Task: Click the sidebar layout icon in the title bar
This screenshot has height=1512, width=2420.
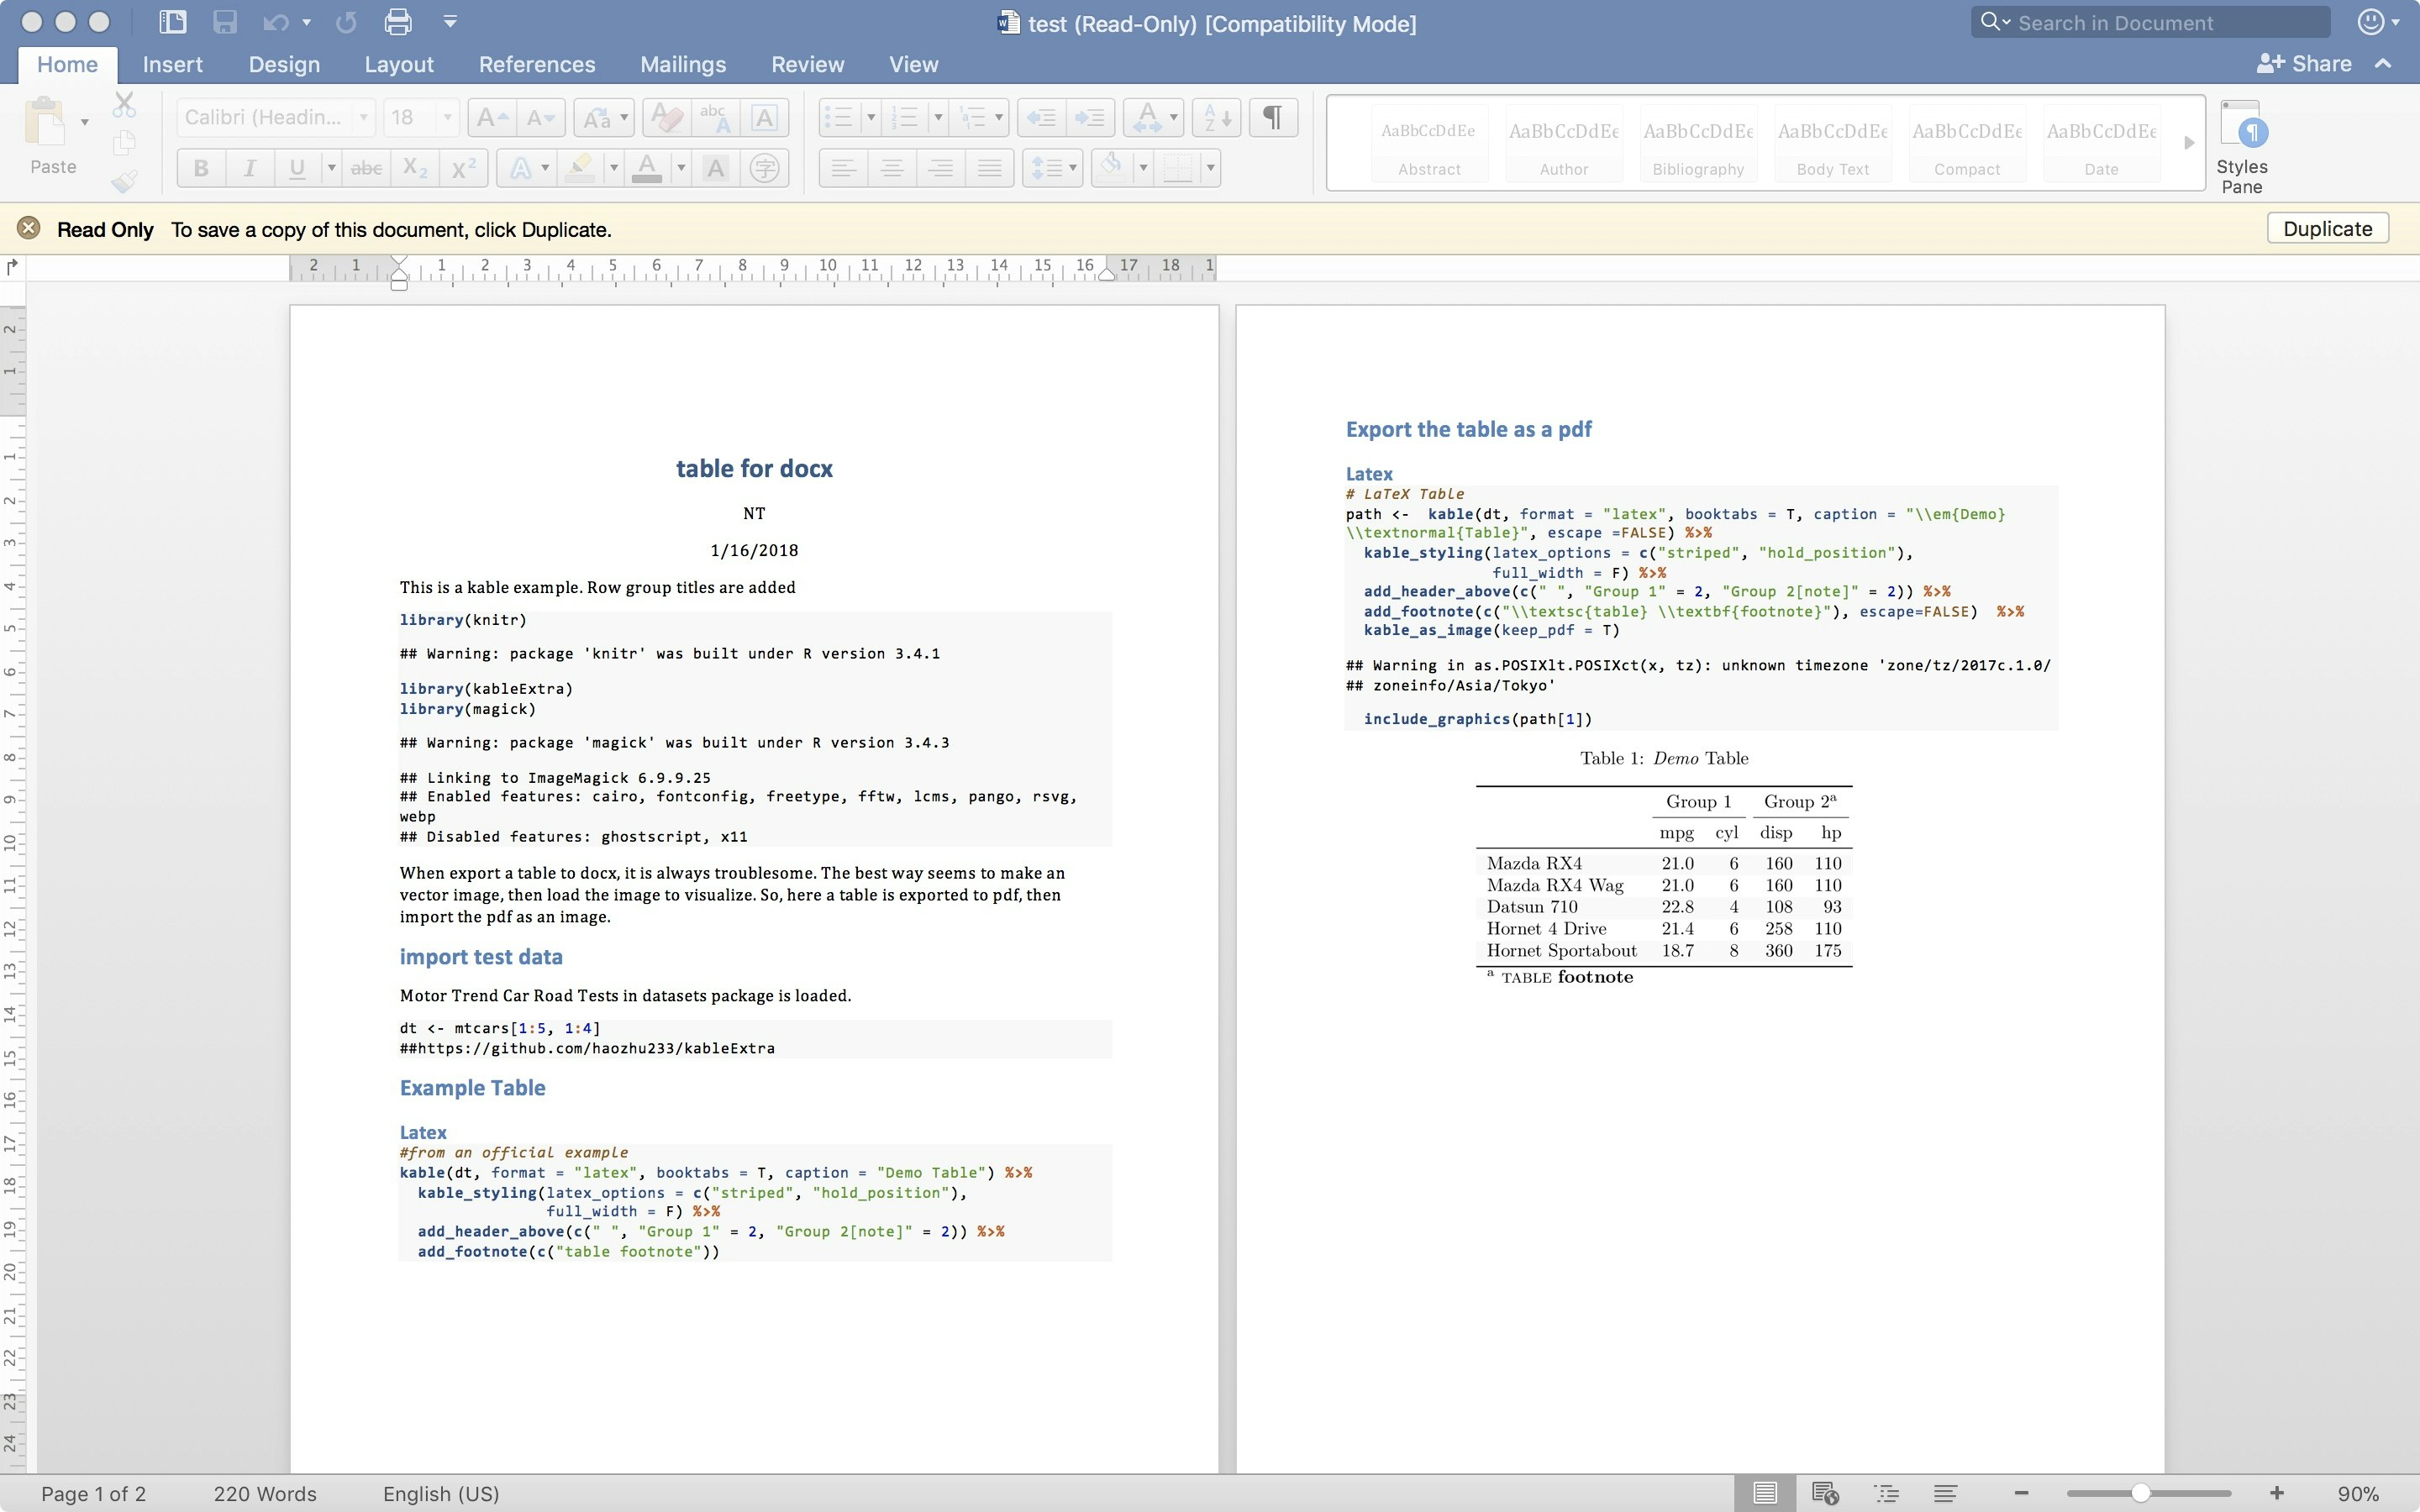Action: click(x=172, y=22)
